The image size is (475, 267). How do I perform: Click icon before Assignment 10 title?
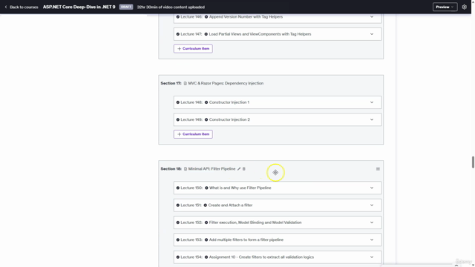click(x=206, y=257)
